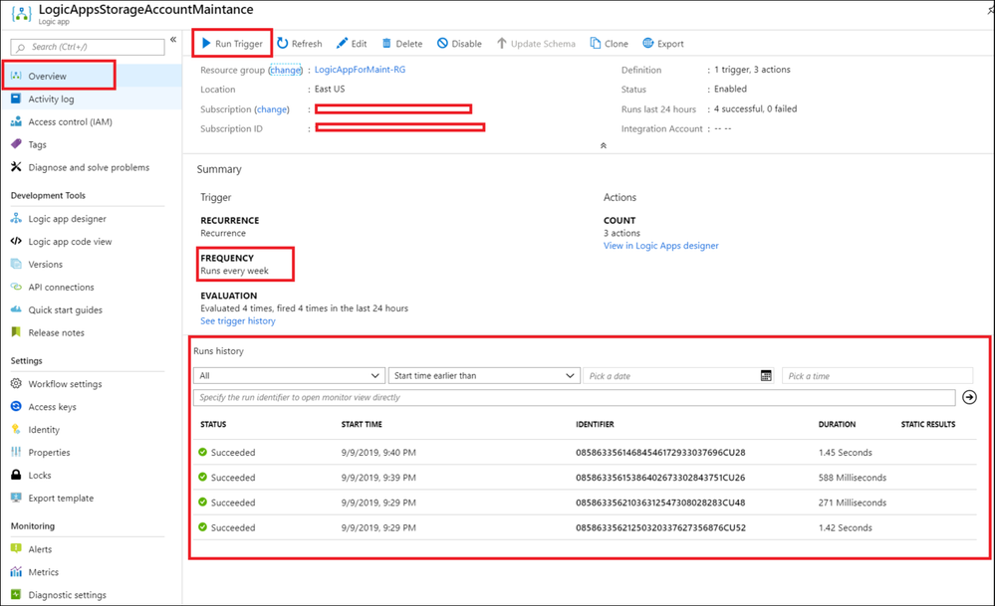Collapse the left sidebar with double chevron
Viewport: 995px width, 606px height.
[x=173, y=40]
